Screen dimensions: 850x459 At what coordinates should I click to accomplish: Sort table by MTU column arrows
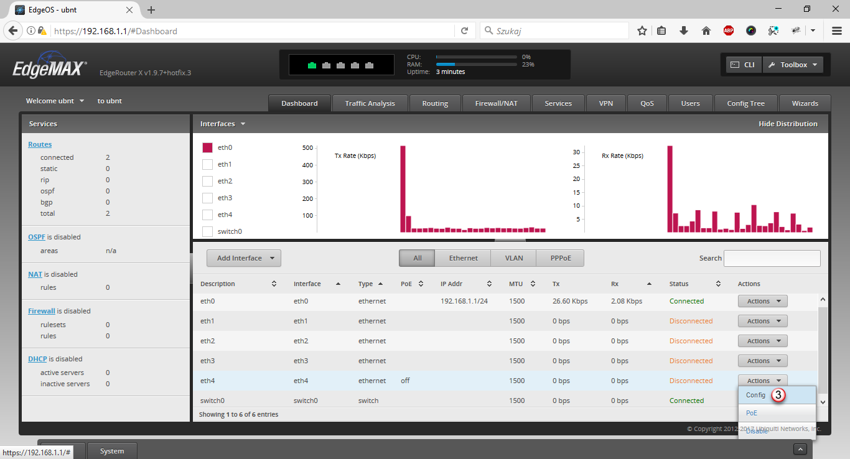pos(533,284)
